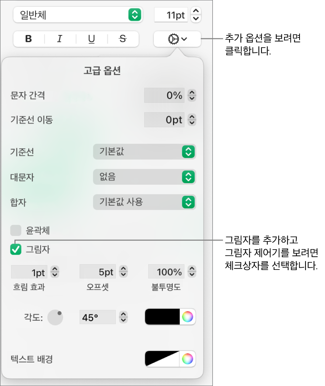325x386 pixels.
Task: Enable the 윤곽체 outline checkbox
Action: pos(16,231)
